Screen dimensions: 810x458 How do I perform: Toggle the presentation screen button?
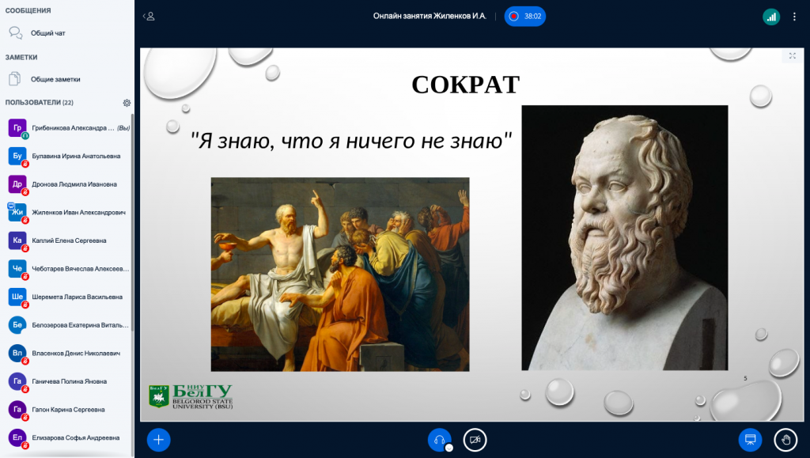pos(750,440)
